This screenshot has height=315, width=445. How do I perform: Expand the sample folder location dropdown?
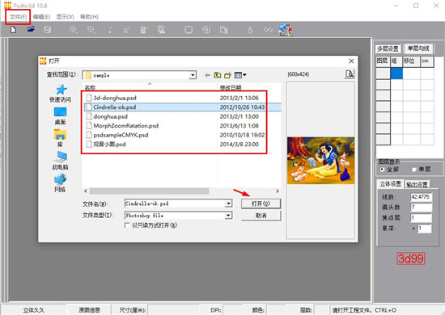[193, 75]
